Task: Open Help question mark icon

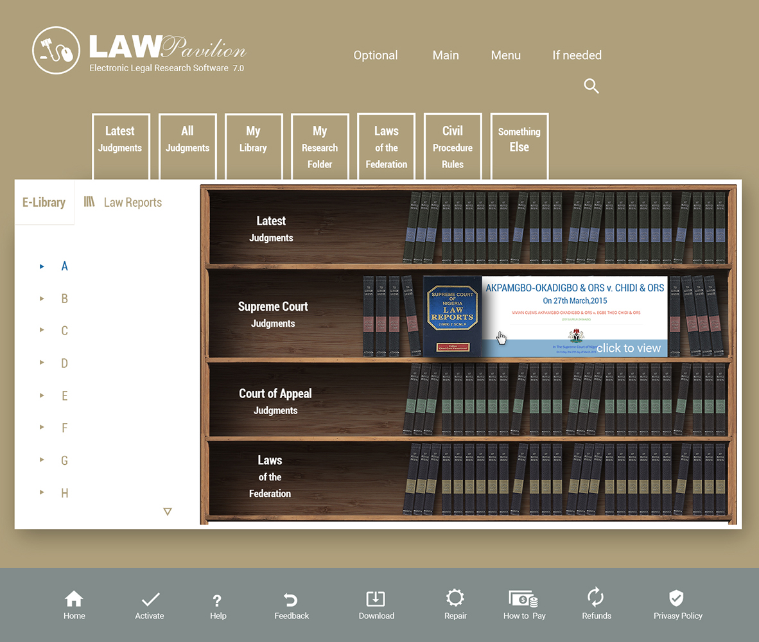Action: (x=217, y=601)
